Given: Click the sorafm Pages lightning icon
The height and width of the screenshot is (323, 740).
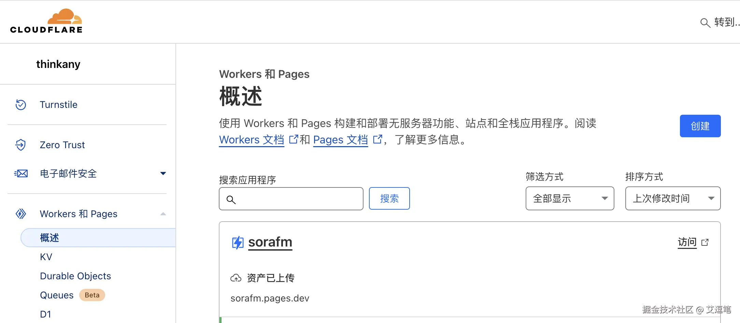Looking at the screenshot, I should tap(238, 242).
